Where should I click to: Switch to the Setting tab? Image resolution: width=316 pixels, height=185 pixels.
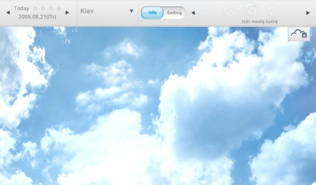(x=174, y=13)
